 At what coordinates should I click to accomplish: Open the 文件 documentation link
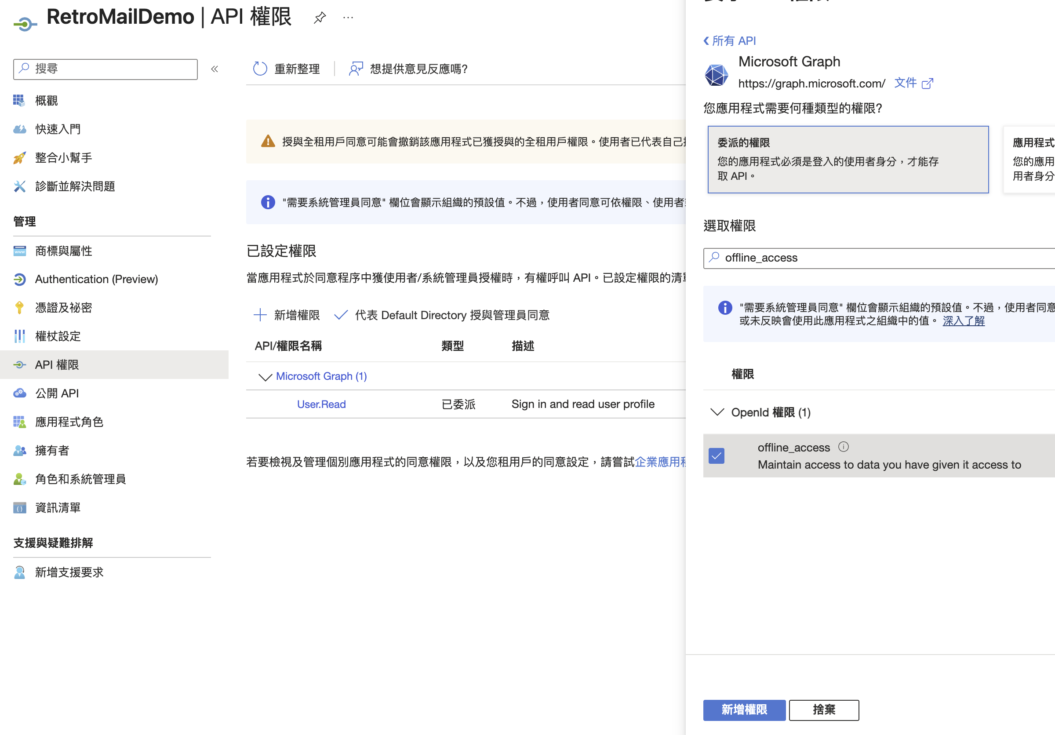pyautogui.click(x=905, y=83)
